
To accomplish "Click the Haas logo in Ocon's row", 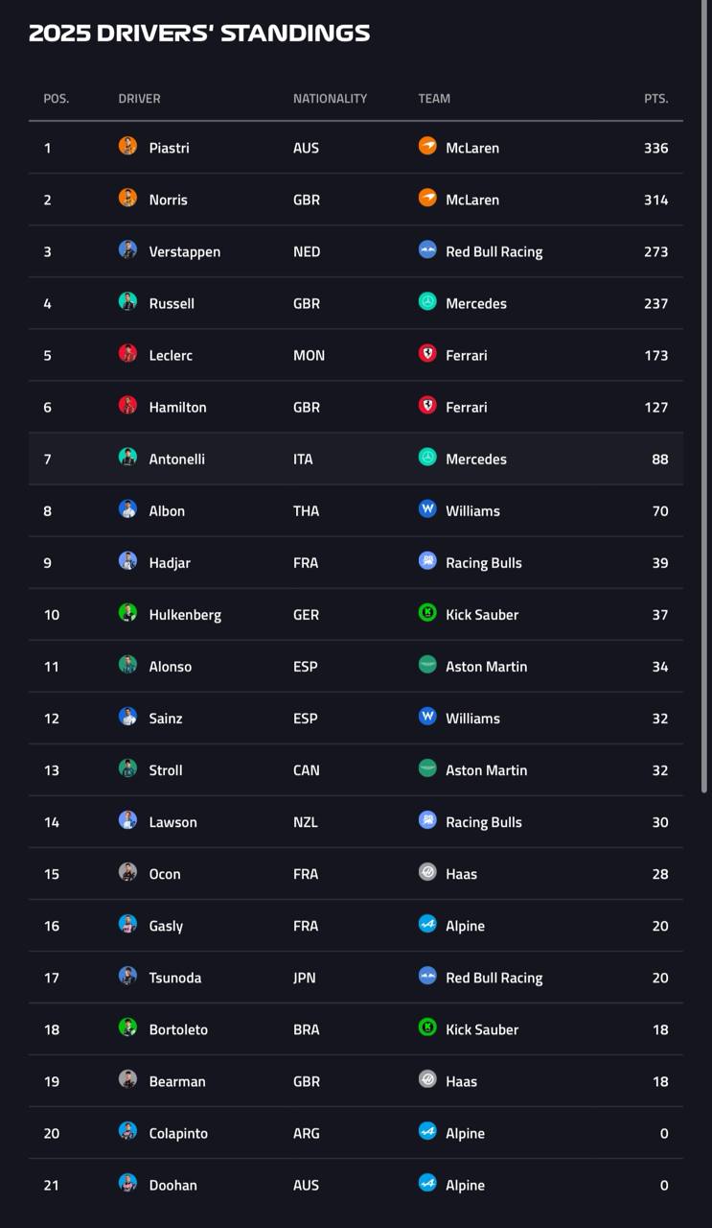I will 427,871.
